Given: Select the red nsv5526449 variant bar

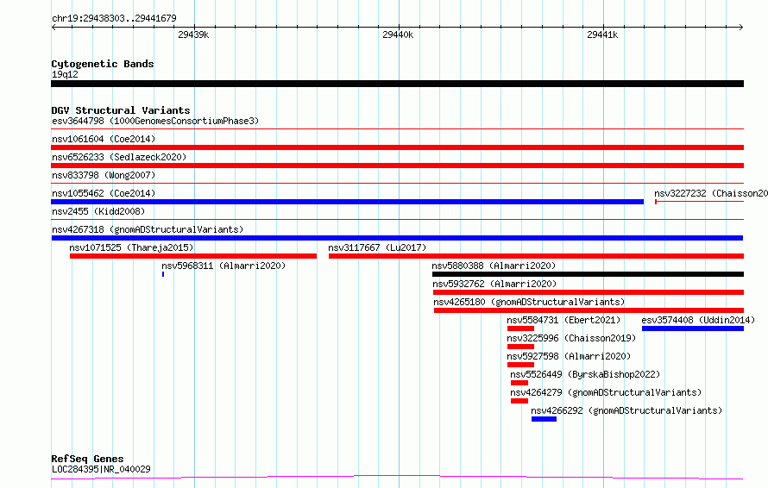Looking at the screenshot, I should 519,383.
